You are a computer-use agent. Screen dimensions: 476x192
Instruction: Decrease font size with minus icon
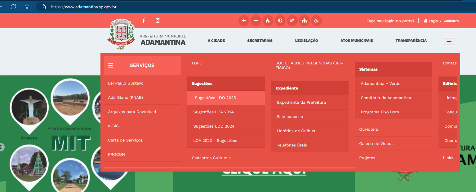tap(256, 21)
